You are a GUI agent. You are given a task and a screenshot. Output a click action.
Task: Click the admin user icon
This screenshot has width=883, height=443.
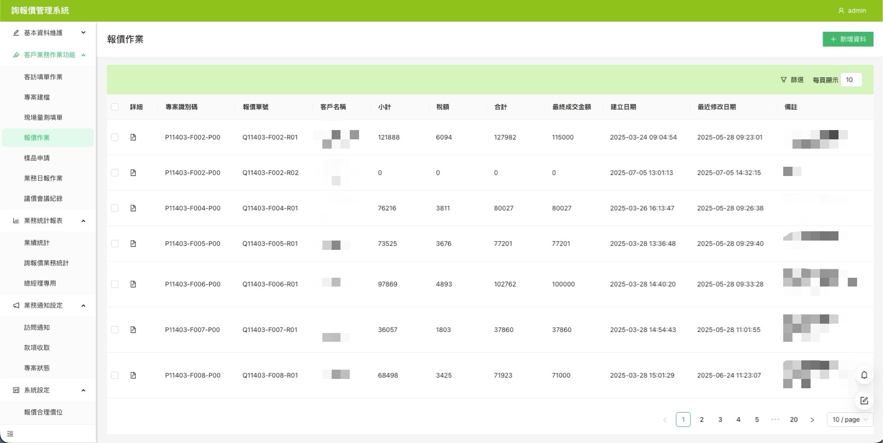coord(841,11)
